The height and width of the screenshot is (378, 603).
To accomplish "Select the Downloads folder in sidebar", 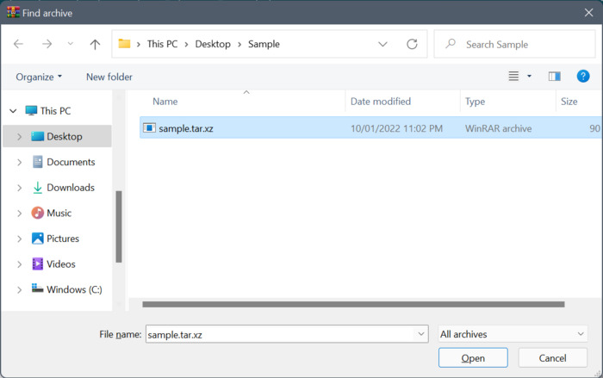I will click(x=70, y=188).
